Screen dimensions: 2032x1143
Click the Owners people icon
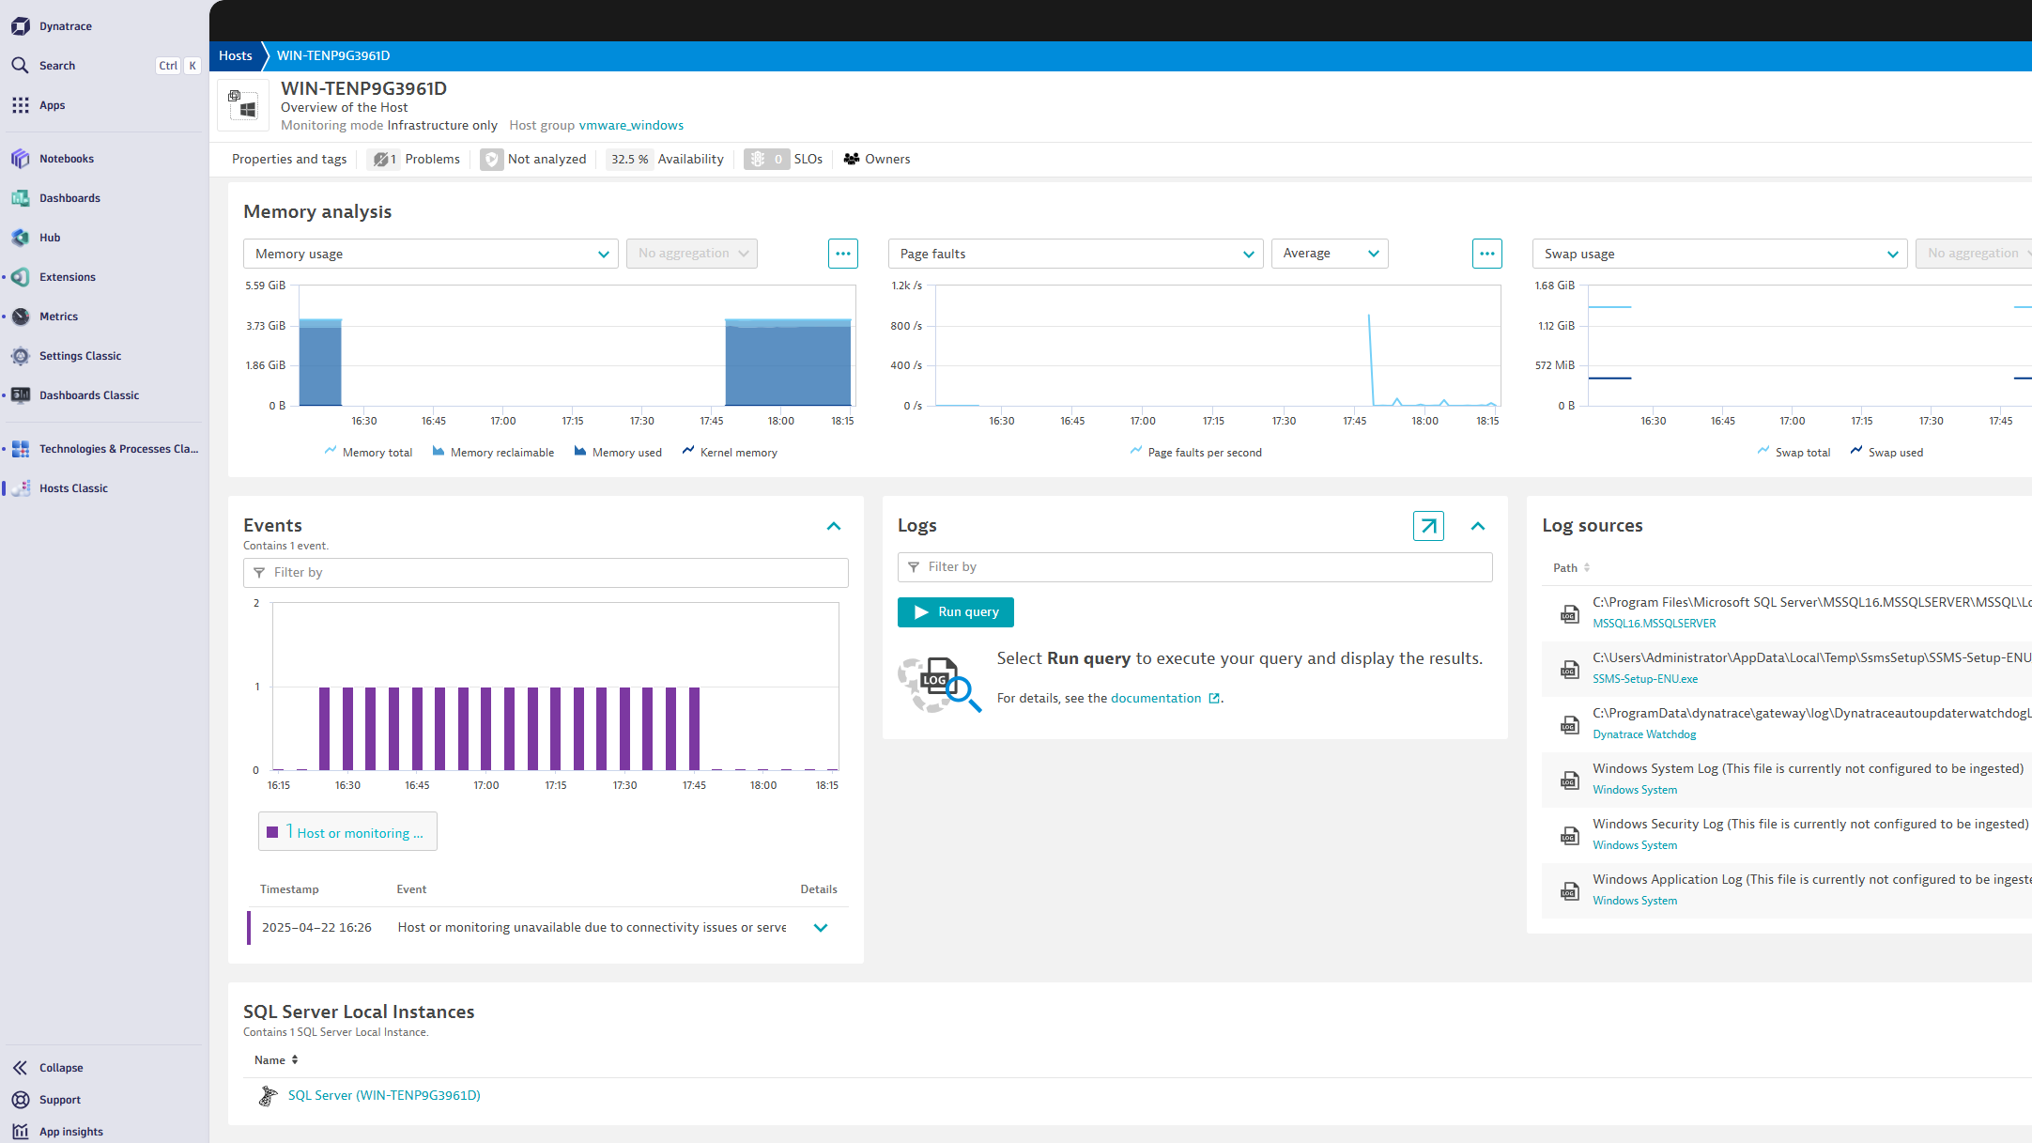point(852,159)
